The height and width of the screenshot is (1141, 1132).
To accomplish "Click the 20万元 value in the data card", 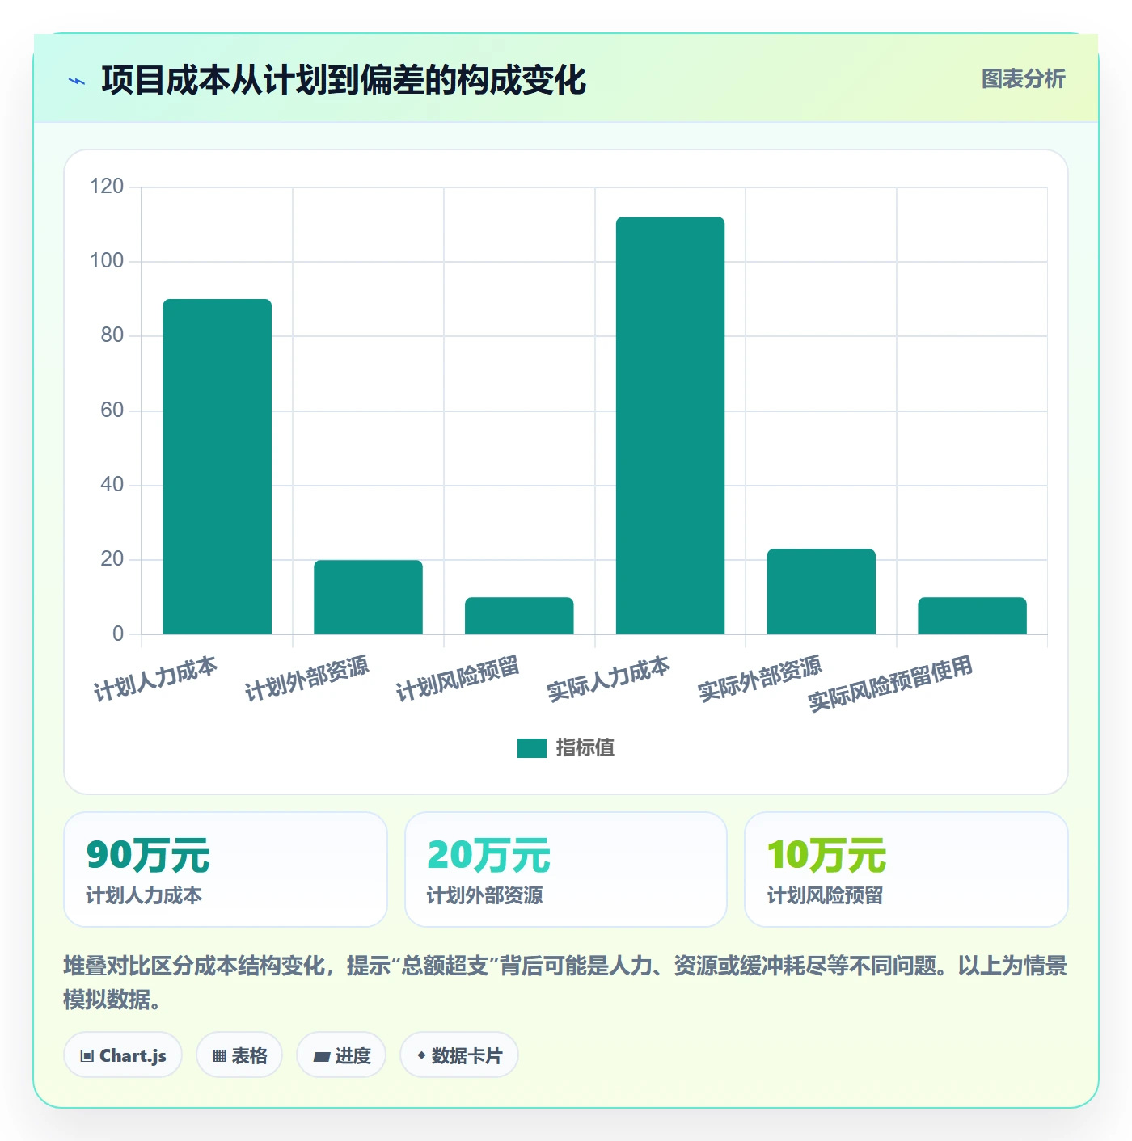I will coord(488,856).
